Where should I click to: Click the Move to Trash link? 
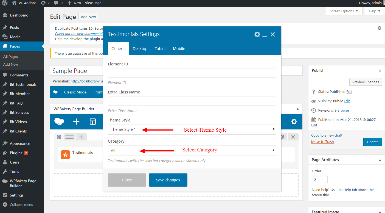click(322, 142)
